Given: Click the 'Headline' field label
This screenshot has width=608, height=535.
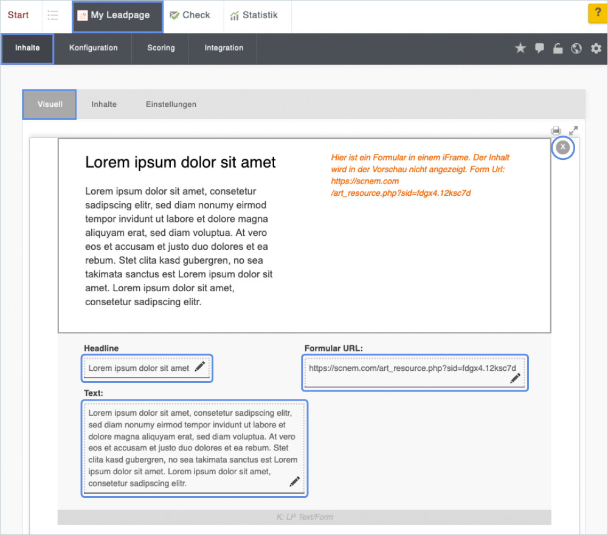Looking at the screenshot, I should pyautogui.click(x=101, y=348).
